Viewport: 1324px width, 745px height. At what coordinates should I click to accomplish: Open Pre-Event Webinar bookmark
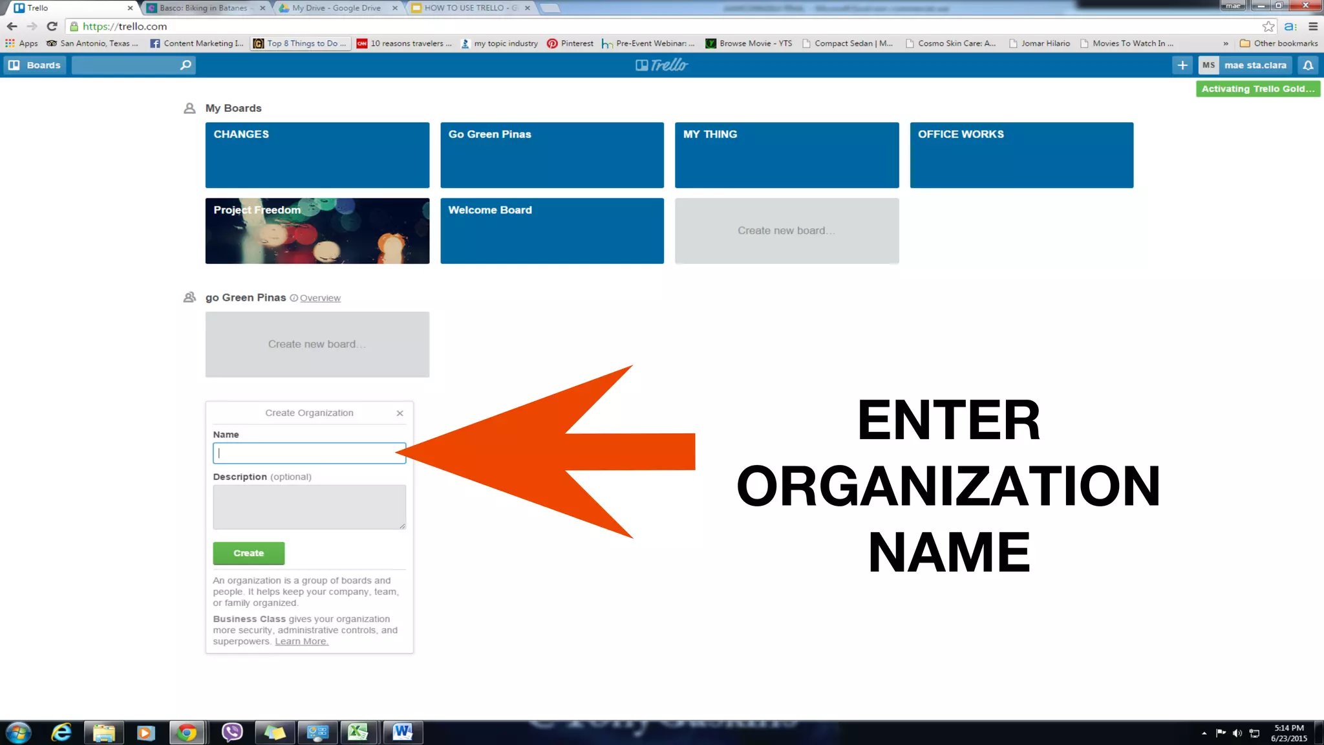click(648, 43)
